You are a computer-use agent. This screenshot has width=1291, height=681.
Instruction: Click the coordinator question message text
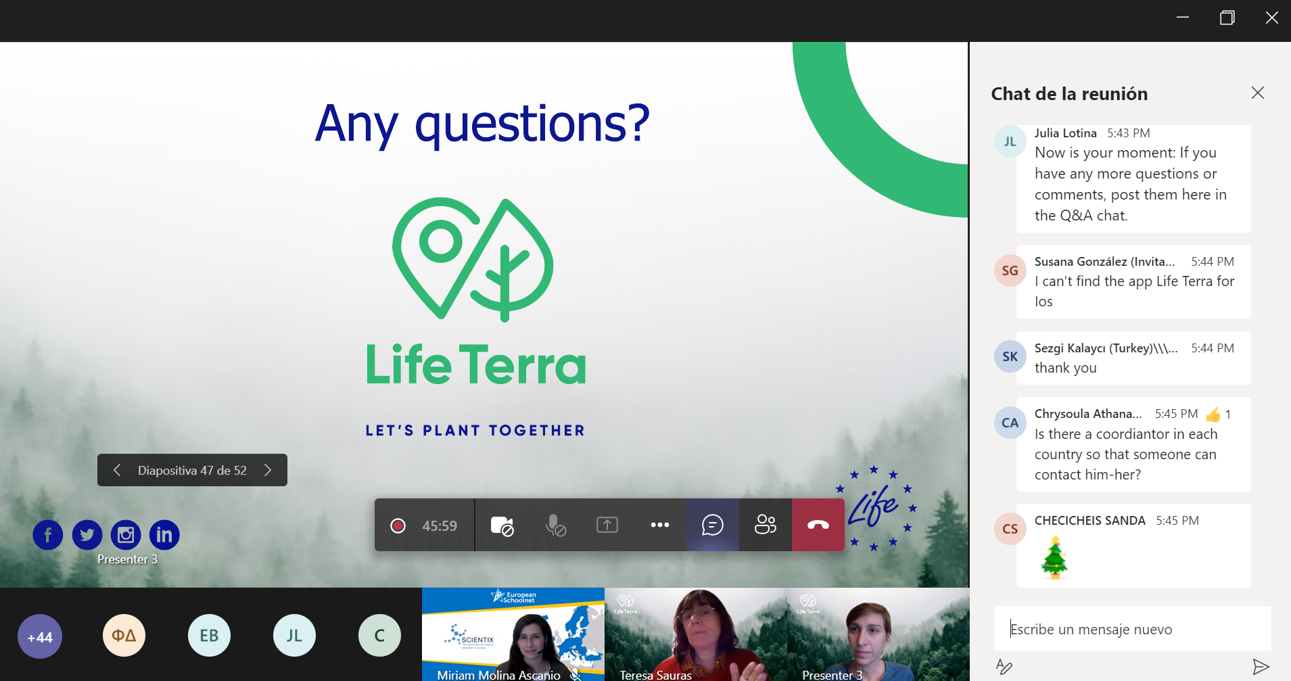click(1126, 454)
